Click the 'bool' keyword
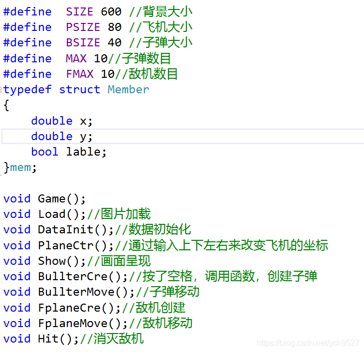This screenshot has height=352, width=364. [x=44, y=152]
